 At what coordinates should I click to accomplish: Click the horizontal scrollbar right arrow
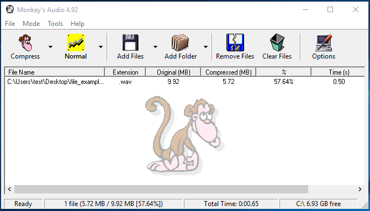(x=360, y=189)
